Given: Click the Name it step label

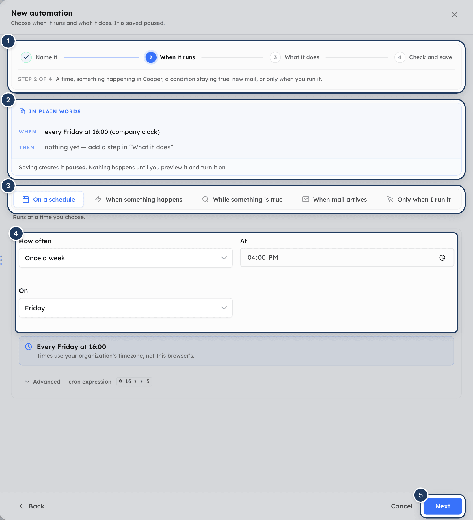Looking at the screenshot, I should pyautogui.click(x=46, y=57).
